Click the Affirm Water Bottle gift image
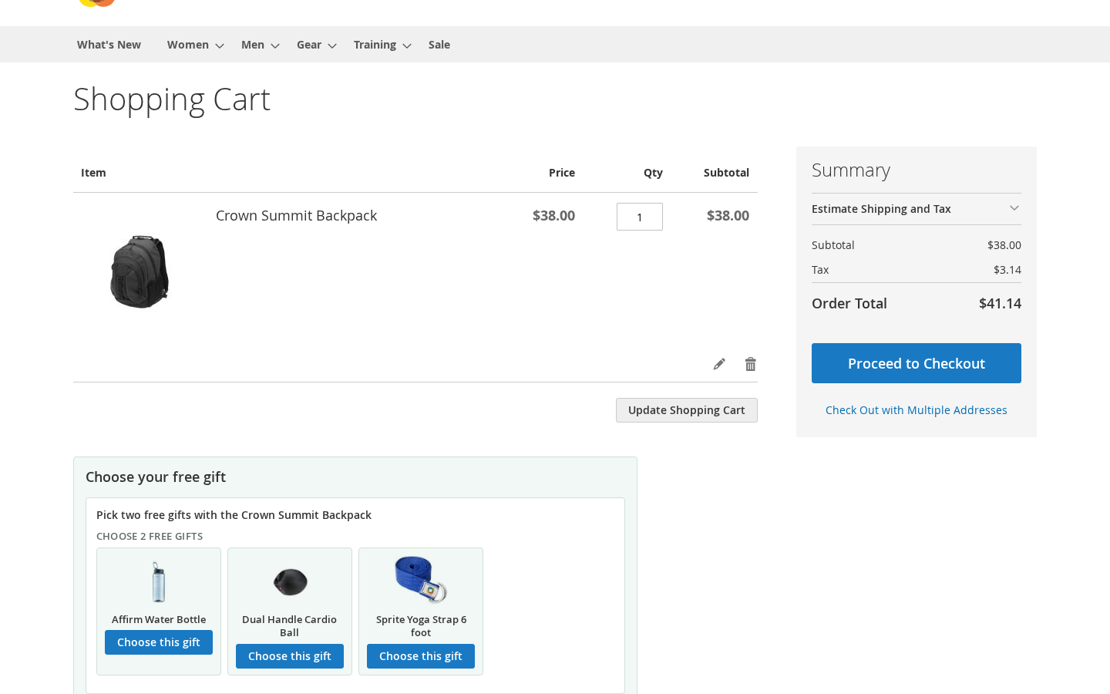 tap(159, 581)
